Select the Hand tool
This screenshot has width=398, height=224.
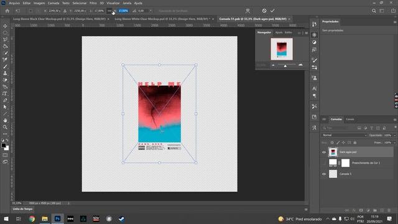(5, 120)
